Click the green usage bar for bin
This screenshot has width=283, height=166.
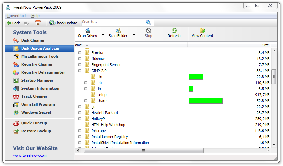pos(196,77)
